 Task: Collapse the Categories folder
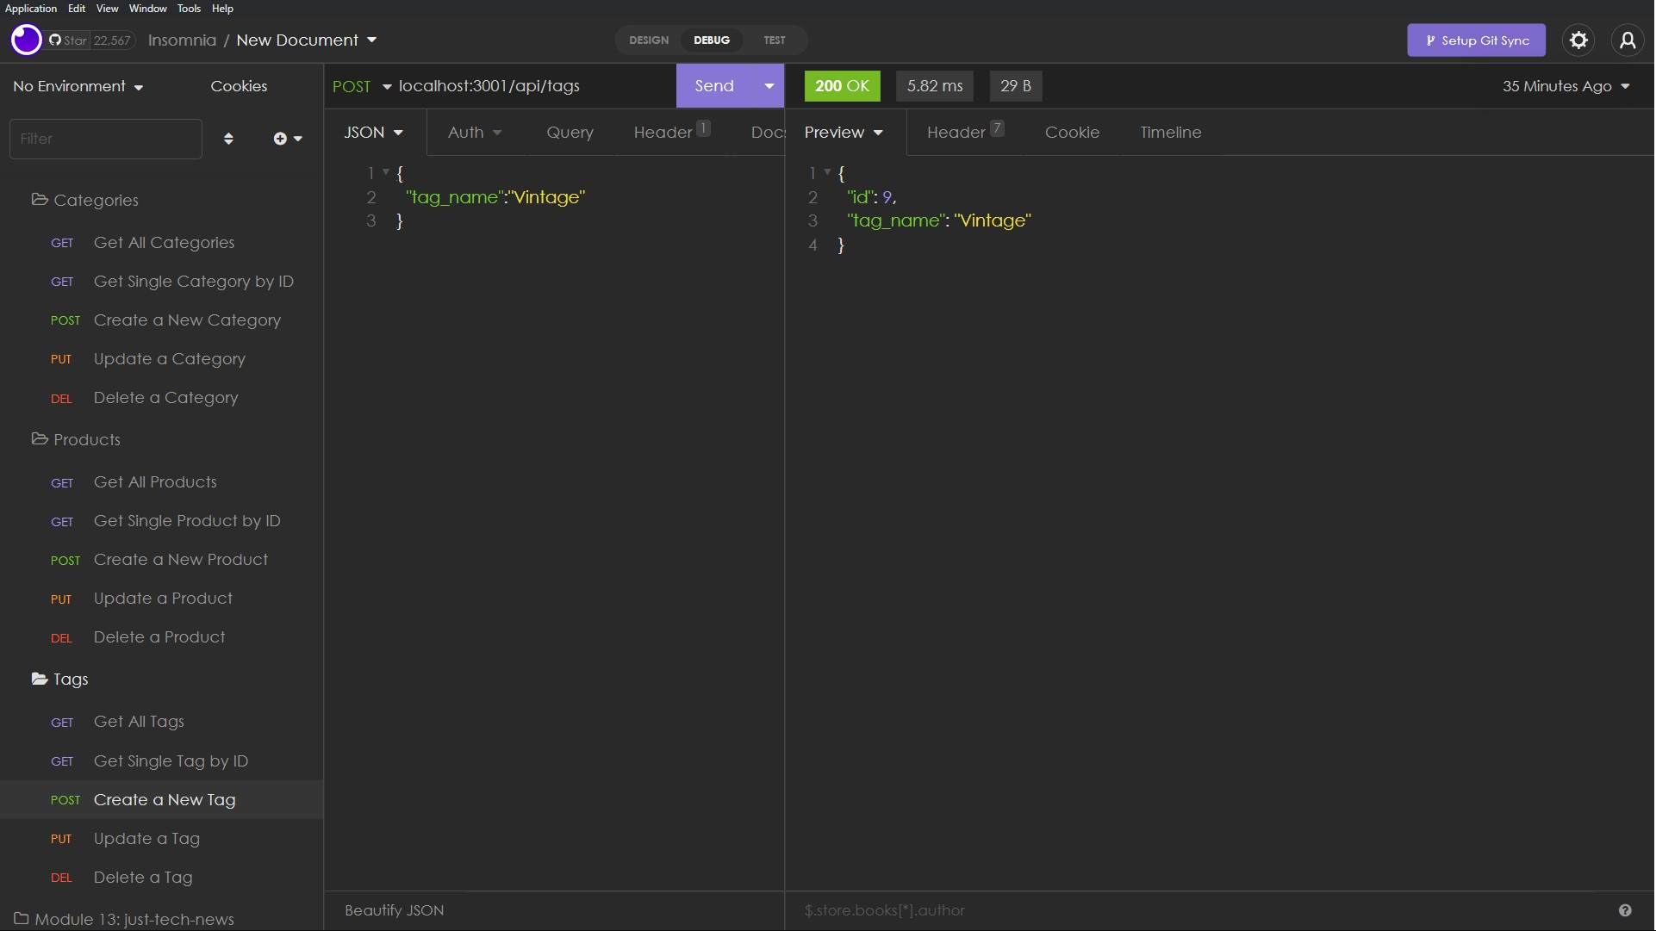point(96,200)
